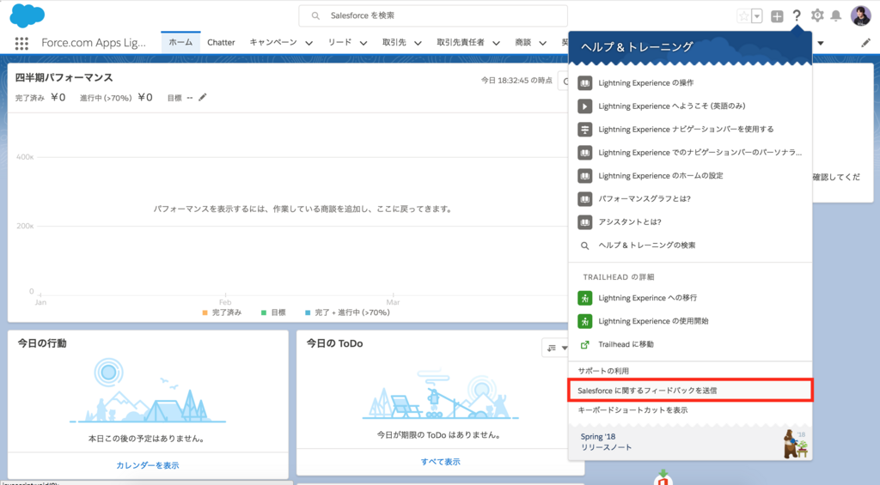The image size is (880, 485).
Task: Open the App Launcher grid icon
Action: pyautogui.click(x=21, y=43)
